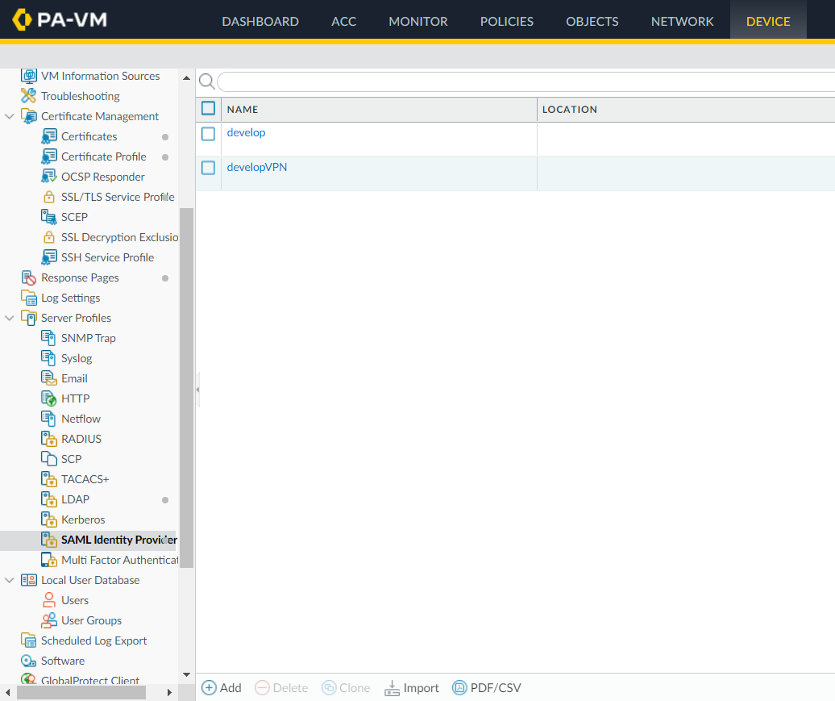Click the search input field
Viewport: 835px width, 701px height.
tap(524, 81)
